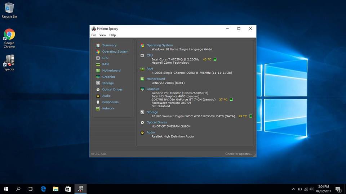Click the taskbar search magnifier icon
The width and height of the screenshot is (346, 194).
click(x=18, y=189)
